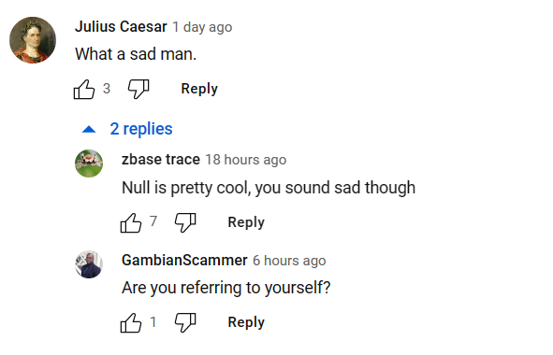The image size is (553, 355).
Task: Open Julius Caesar's profile picture
Action: point(33,40)
